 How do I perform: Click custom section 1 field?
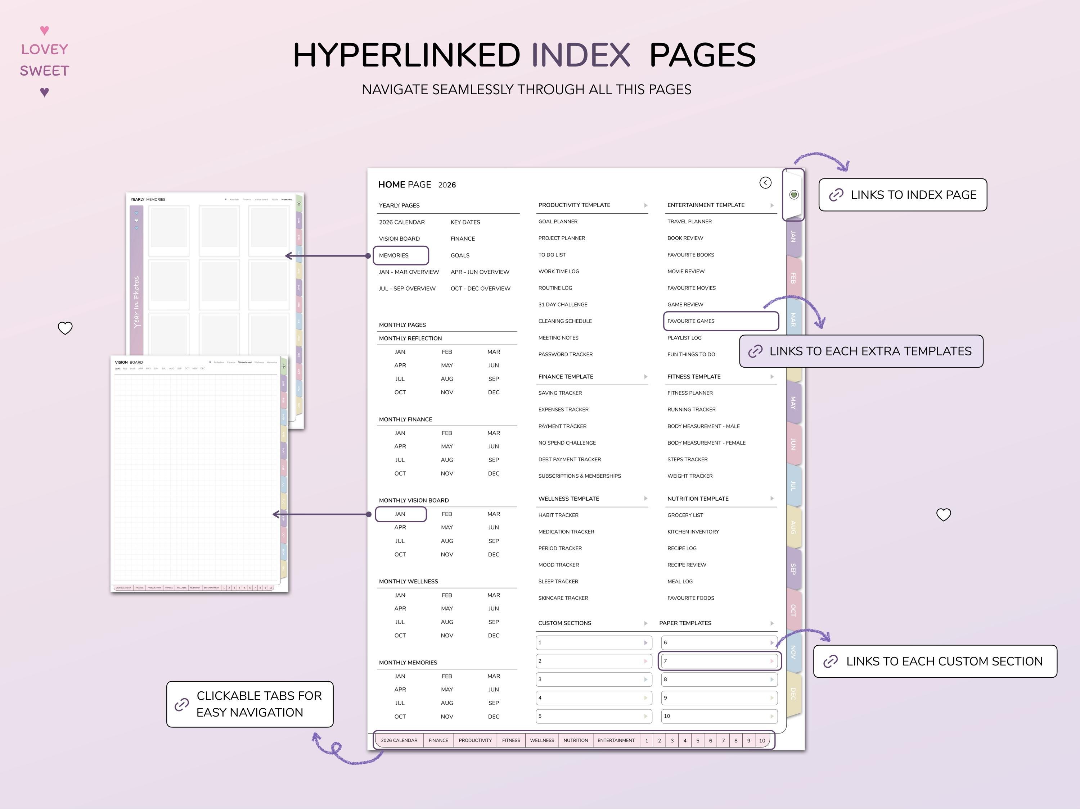(x=594, y=642)
